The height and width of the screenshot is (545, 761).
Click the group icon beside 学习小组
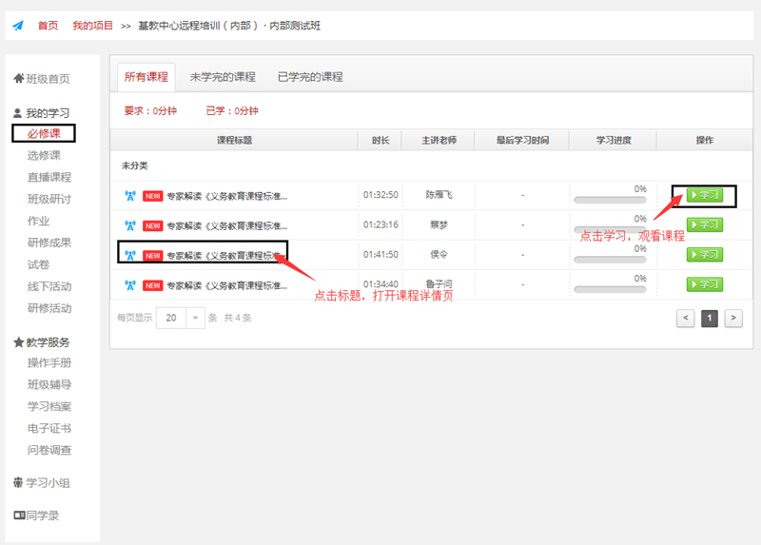pos(18,482)
